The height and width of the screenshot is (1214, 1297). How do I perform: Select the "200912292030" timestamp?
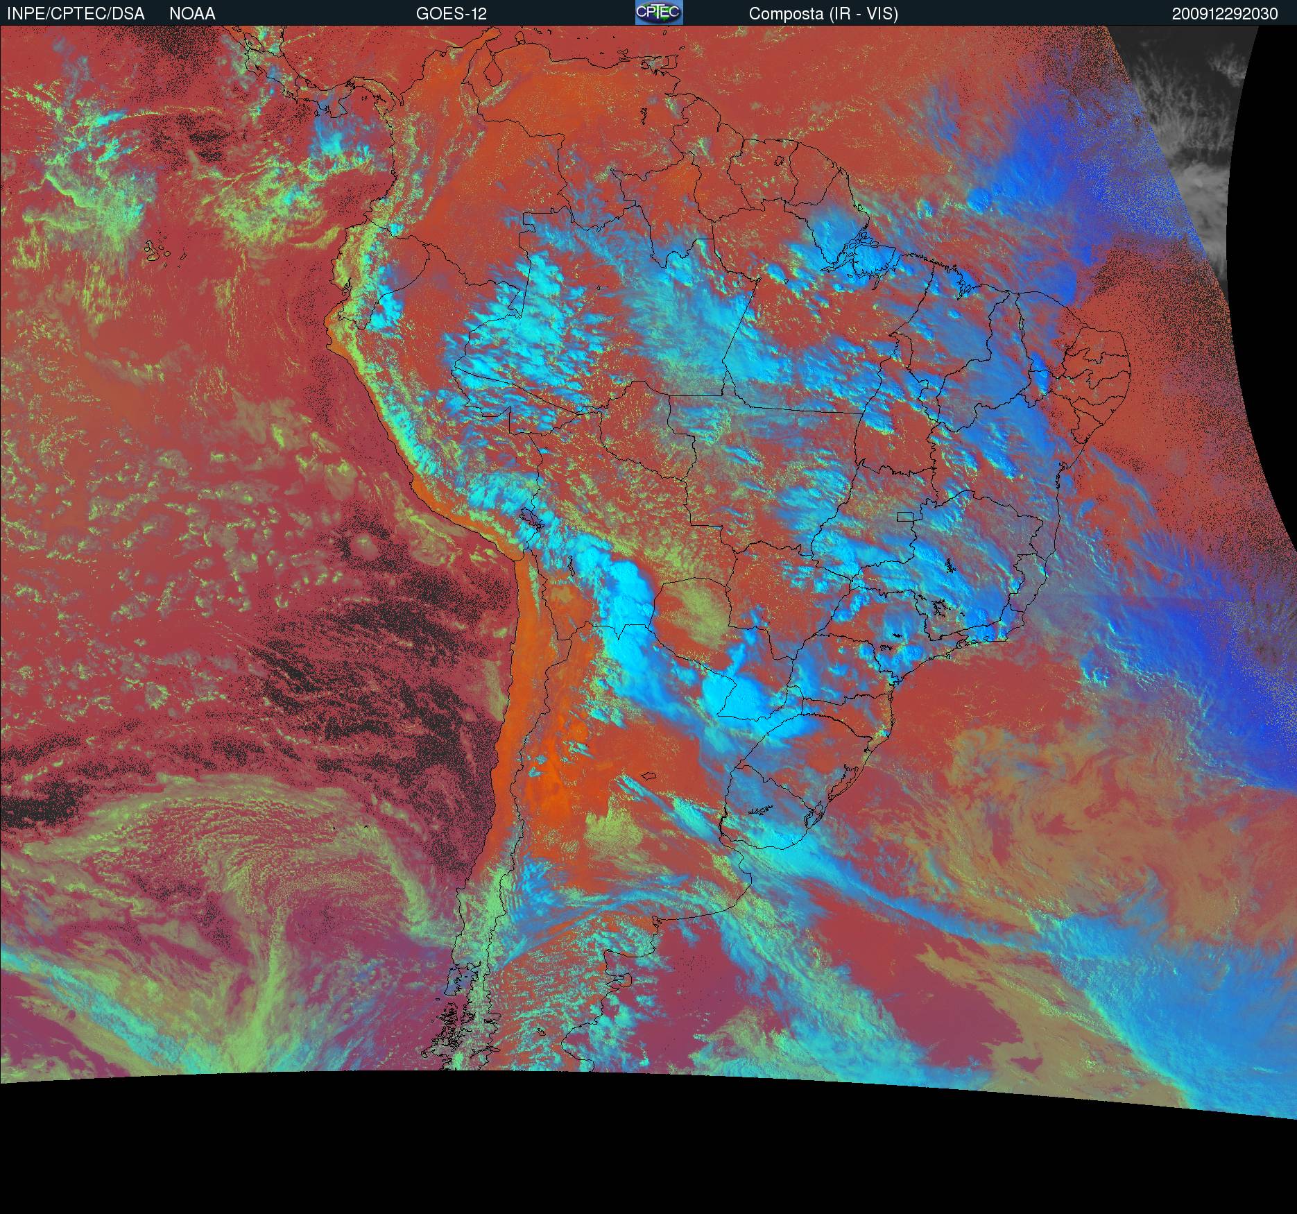point(1225,14)
